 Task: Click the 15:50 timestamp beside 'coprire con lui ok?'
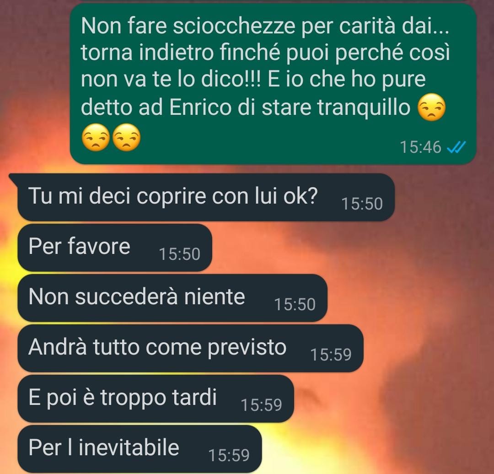(362, 204)
